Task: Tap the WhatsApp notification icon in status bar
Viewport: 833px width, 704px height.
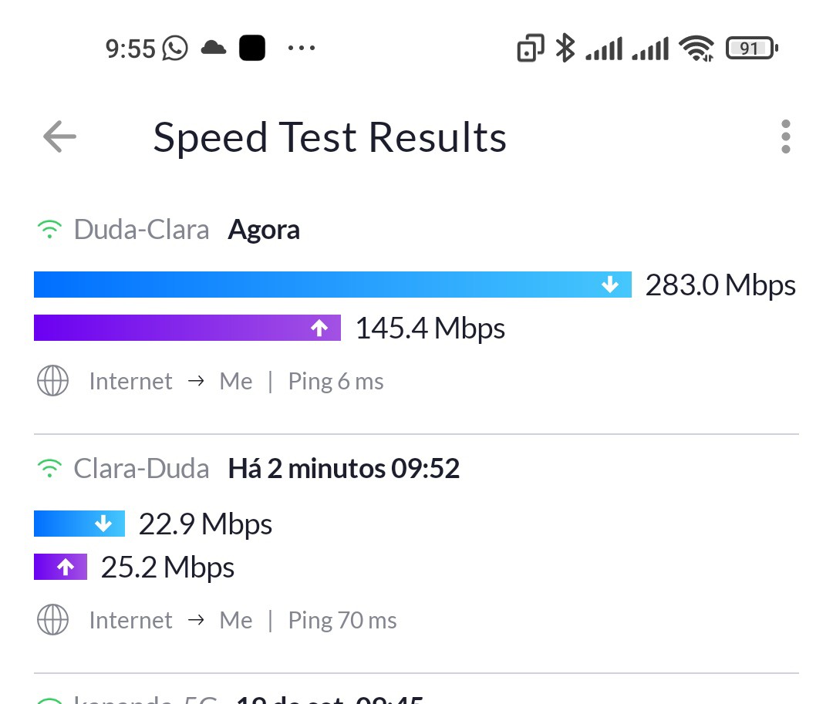Action: coord(175,49)
